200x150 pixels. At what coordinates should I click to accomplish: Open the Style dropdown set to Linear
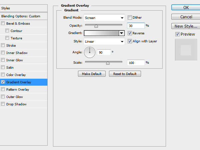104,41
